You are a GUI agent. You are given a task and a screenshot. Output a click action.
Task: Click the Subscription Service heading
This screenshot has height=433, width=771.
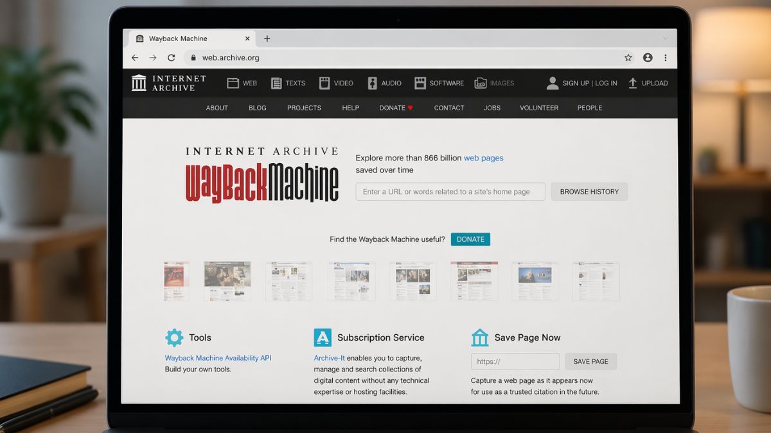pyautogui.click(x=381, y=337)
